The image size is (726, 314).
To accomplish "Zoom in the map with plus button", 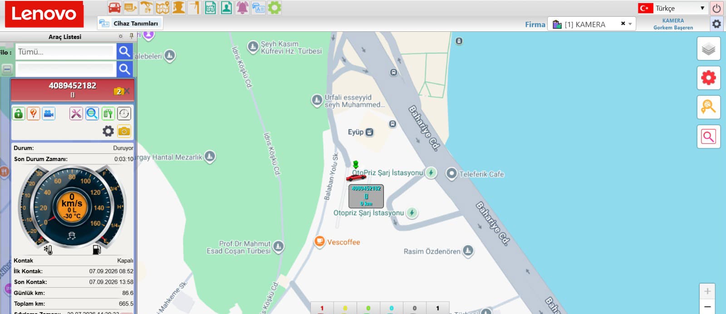I will pos(707,291).
